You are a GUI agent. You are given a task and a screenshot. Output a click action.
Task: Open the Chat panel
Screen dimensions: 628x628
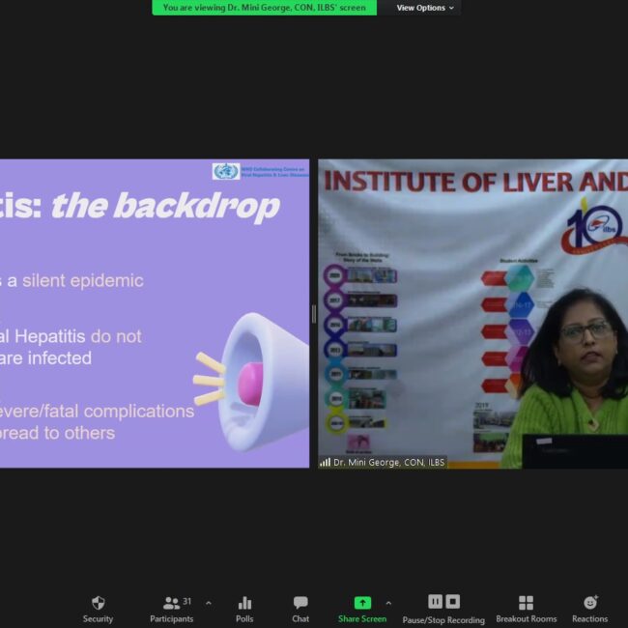coord(300,603)
